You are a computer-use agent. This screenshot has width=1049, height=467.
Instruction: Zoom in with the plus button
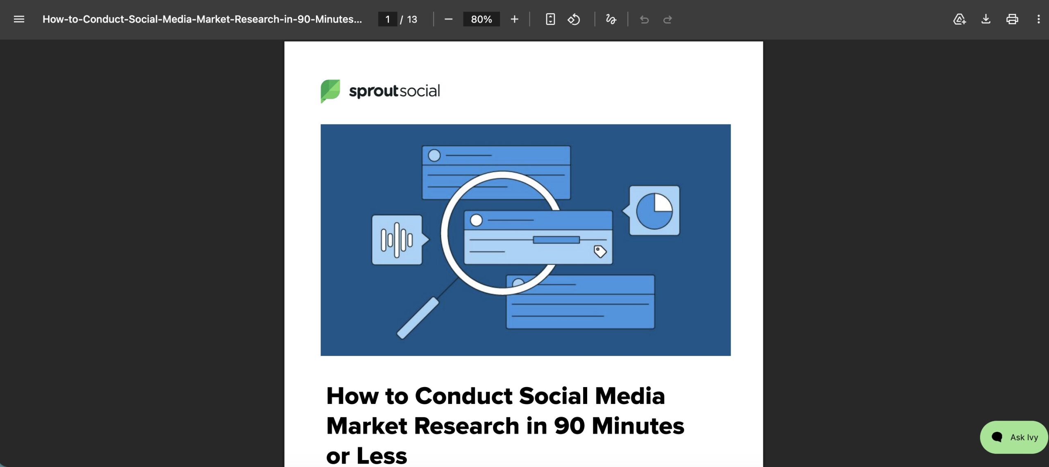514,19
